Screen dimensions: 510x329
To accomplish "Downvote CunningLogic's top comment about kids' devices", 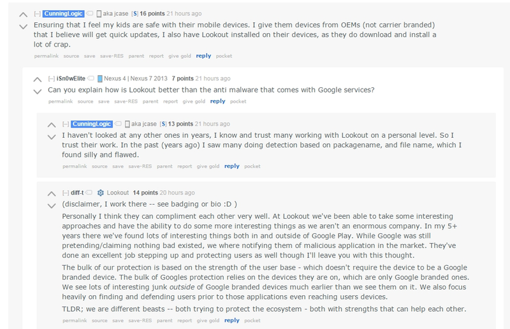I will 23,26.
